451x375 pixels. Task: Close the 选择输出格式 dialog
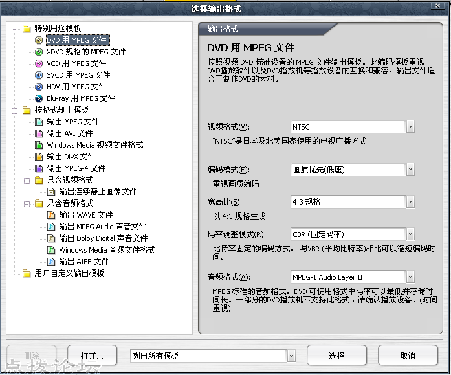point(437,5)
